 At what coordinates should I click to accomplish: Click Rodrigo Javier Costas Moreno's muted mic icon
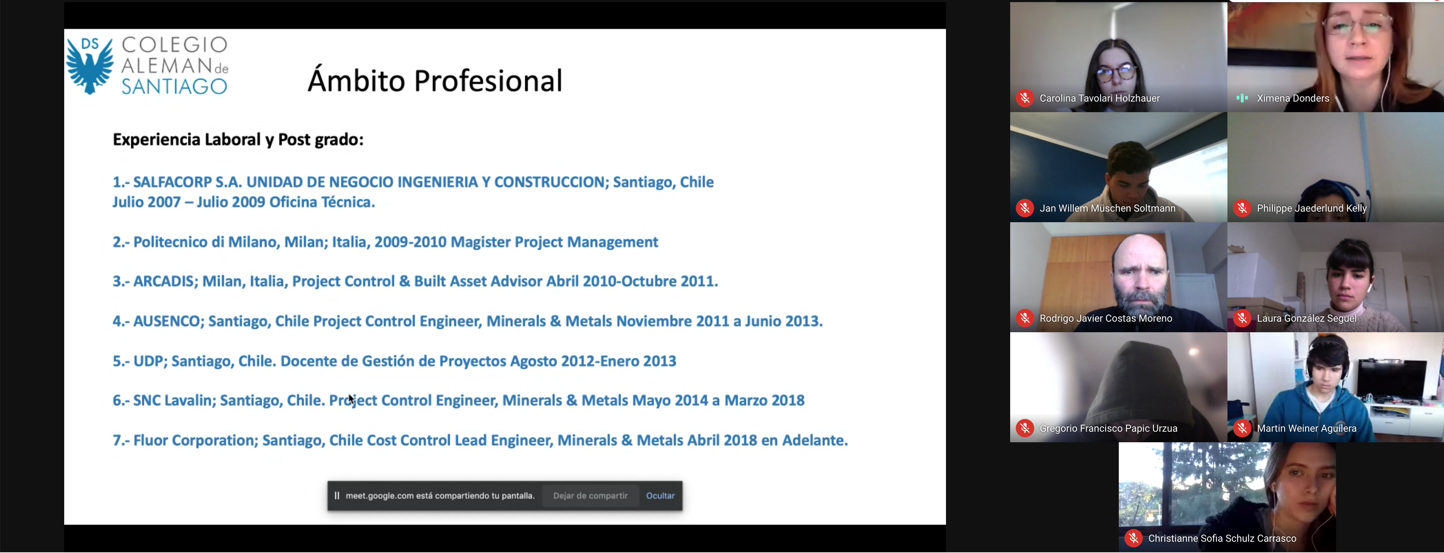click(1025, 318)
